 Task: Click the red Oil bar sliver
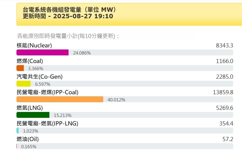pyautogui.click(x=17, y=146)
